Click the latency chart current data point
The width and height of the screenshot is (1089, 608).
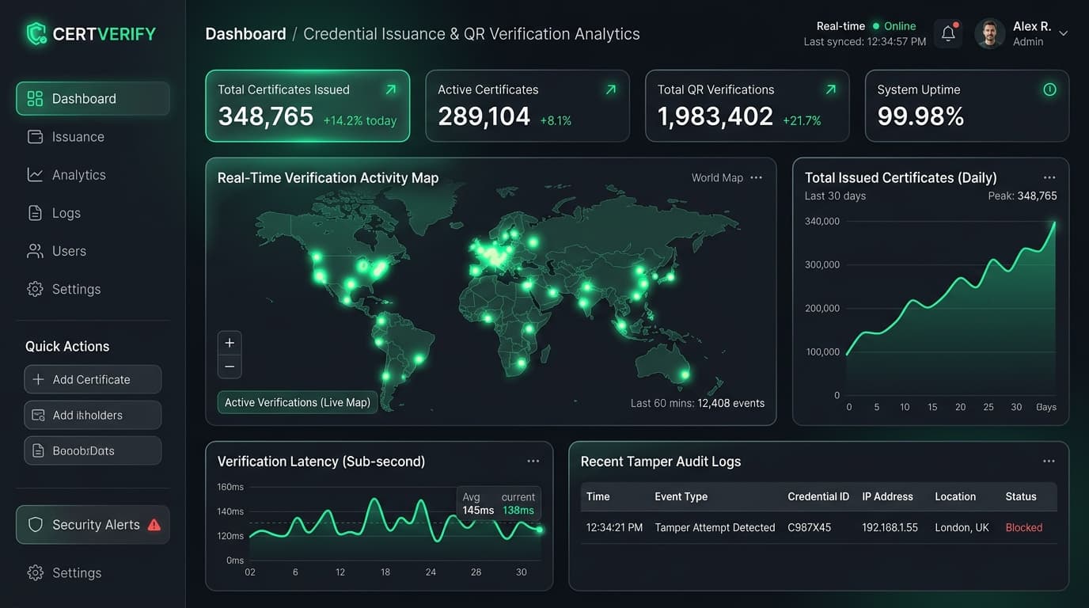pyautogui.click(x=540, y=530)
